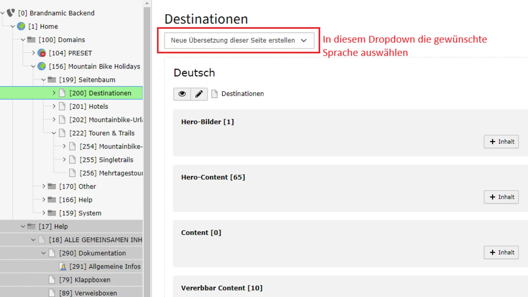Click the folder icon beside [17] Help

point(31,226)
